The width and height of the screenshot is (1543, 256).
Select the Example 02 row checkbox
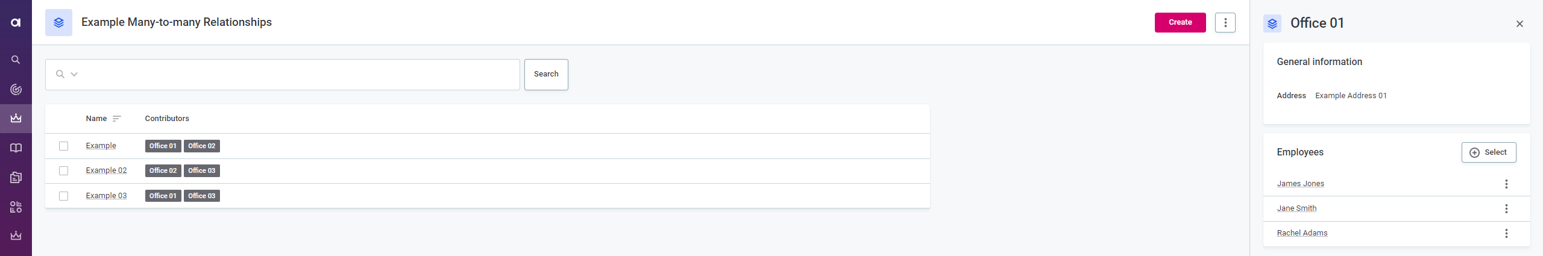64,171
